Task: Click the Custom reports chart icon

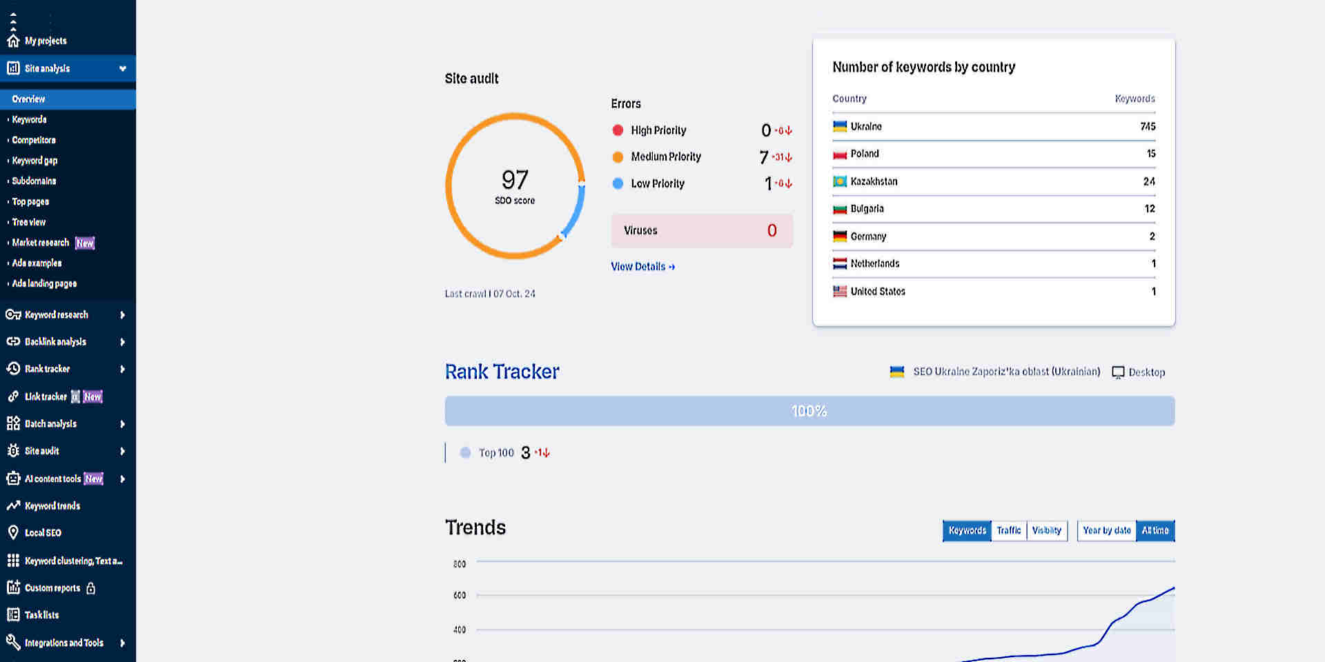Action: click(13, 588)
